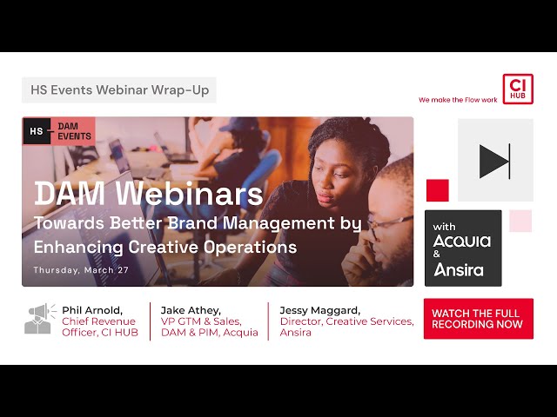The image size is (557, 417).
Task: Click 'VP GTM & Sales, DAM & PIM, Acquia'
Action: [209, 327]
